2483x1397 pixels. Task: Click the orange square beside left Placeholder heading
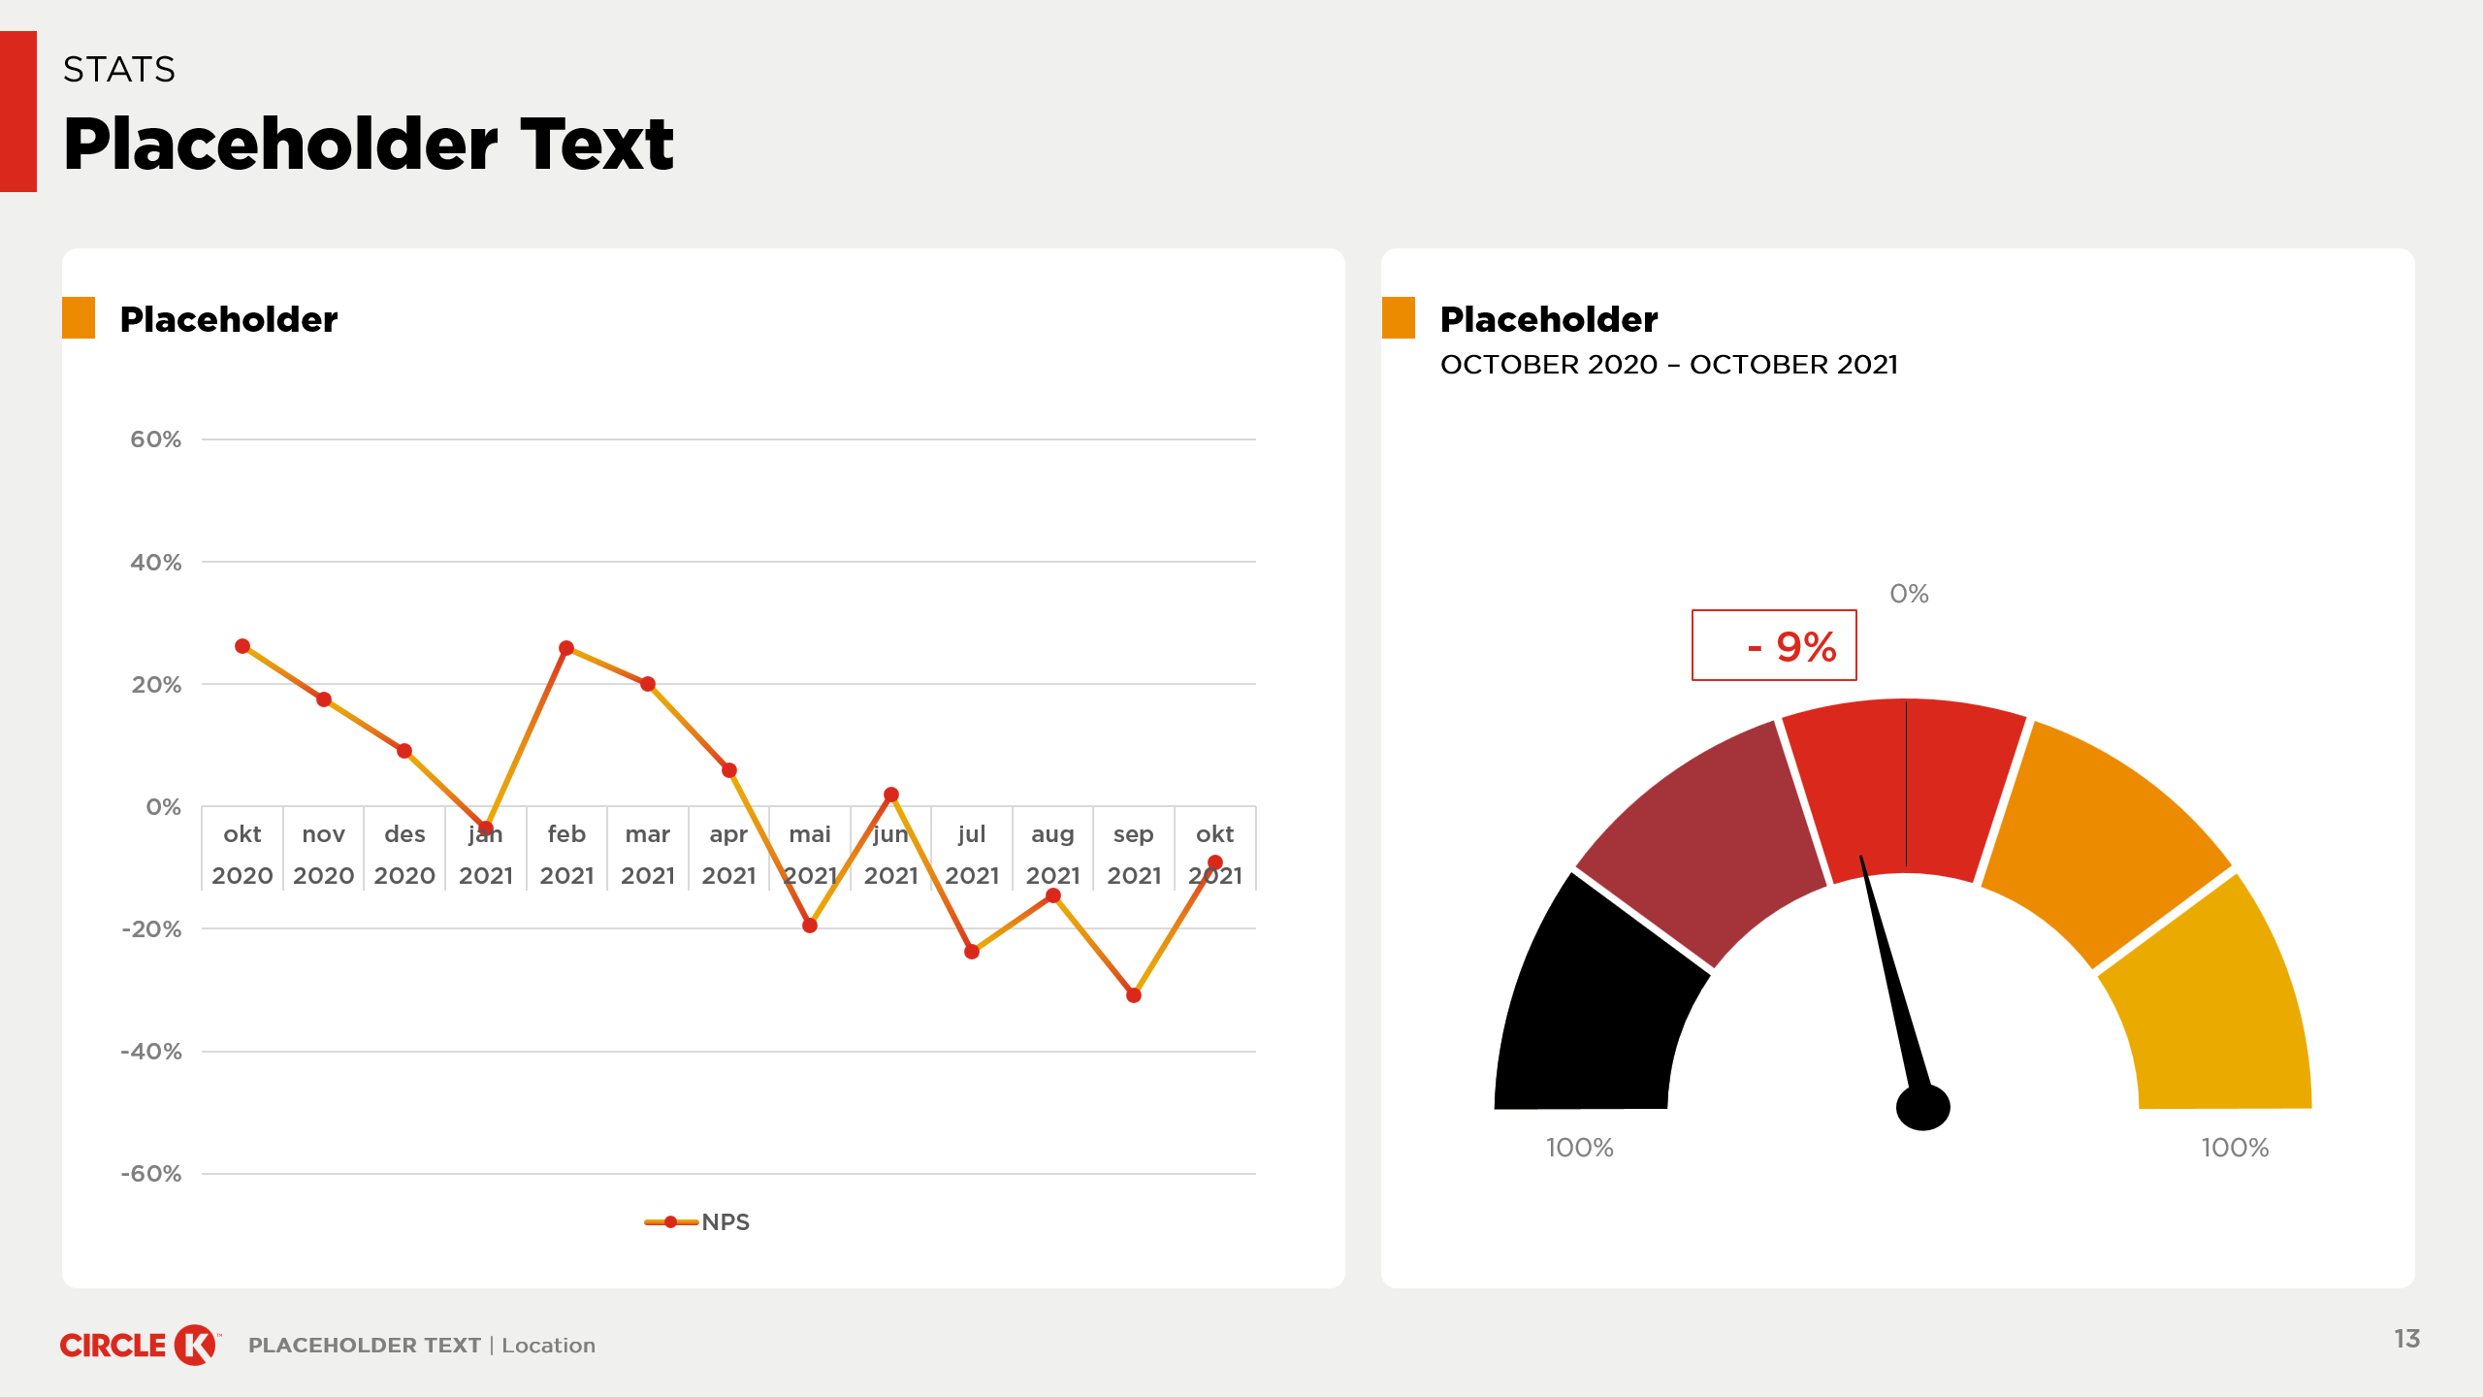[x=79, y=318]
